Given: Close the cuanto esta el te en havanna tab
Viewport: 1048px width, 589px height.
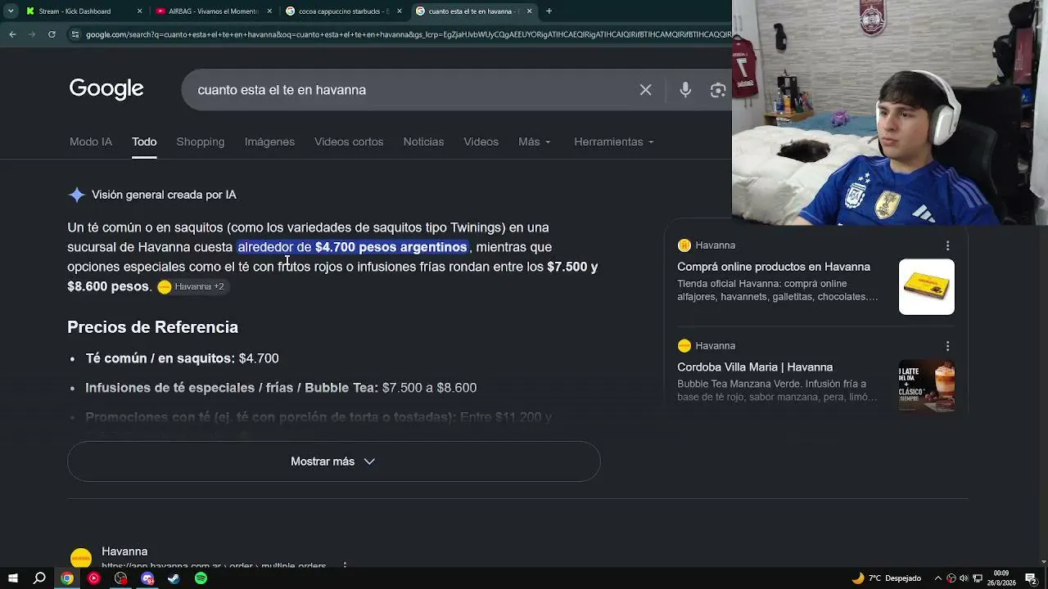Looking at the screenshot, I should pos(529,11).
